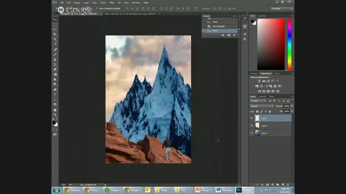Viewport: 346px width, 194px height.
Task: Add a Hue/Saturation adjustment
Action: pos(257,86)
